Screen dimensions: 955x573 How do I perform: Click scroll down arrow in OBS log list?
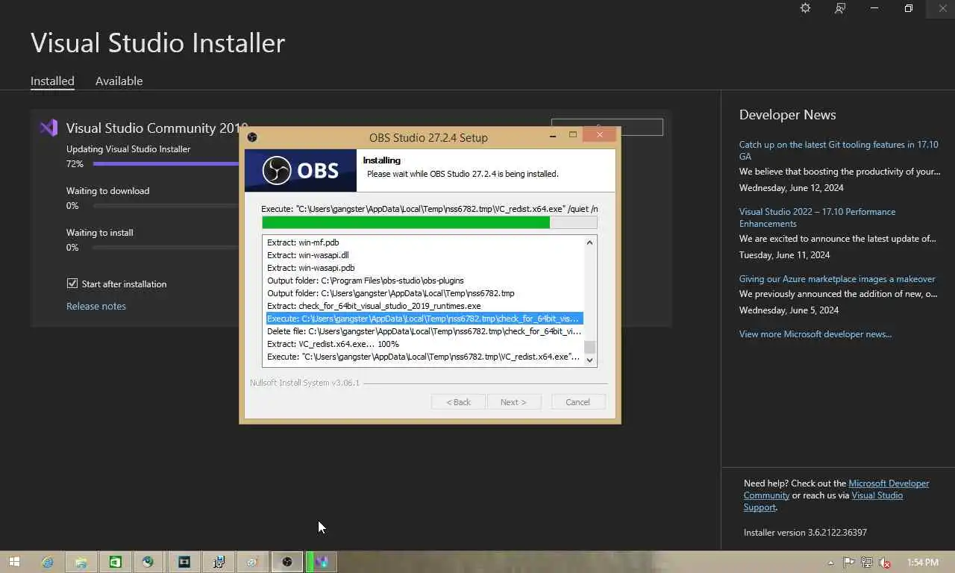589,360
